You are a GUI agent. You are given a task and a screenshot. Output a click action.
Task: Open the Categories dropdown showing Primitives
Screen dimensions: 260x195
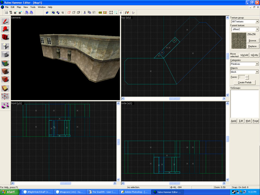coord(257,64)
